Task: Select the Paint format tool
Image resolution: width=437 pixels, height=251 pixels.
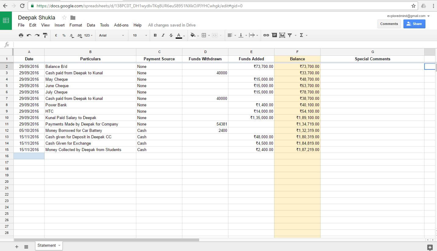Action: pos(45,35)
